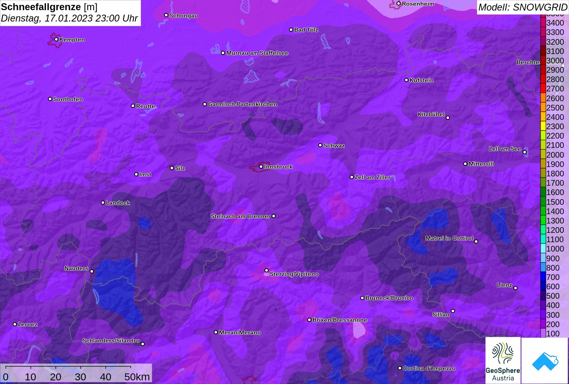Viewport: 569px width, 384px height.
Task: Click the Kempten city marker dot
Action: (56, 39)
